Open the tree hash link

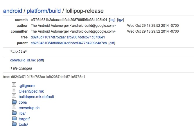68,37
